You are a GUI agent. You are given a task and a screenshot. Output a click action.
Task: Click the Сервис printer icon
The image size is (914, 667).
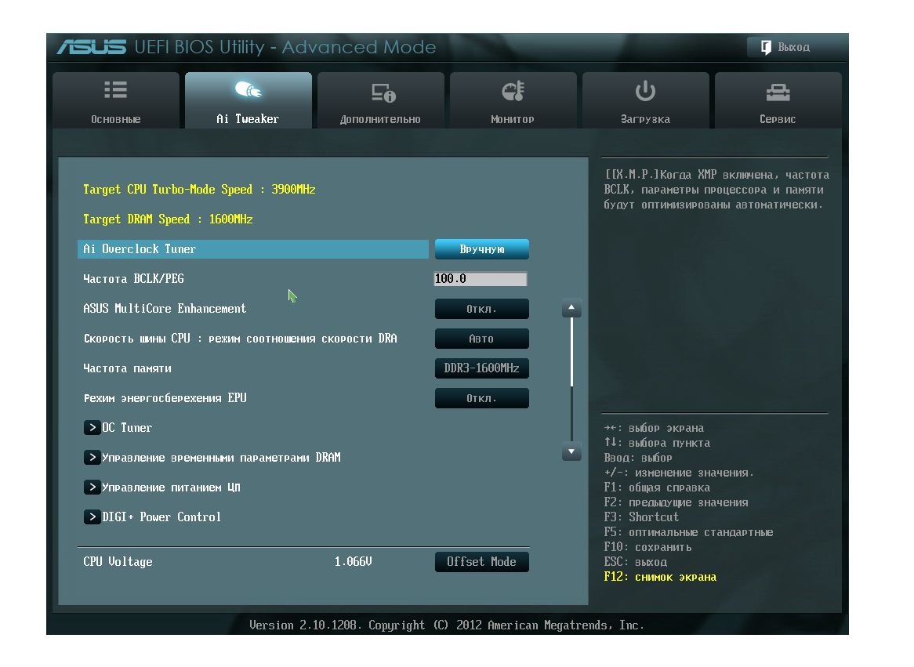point(778,92)
